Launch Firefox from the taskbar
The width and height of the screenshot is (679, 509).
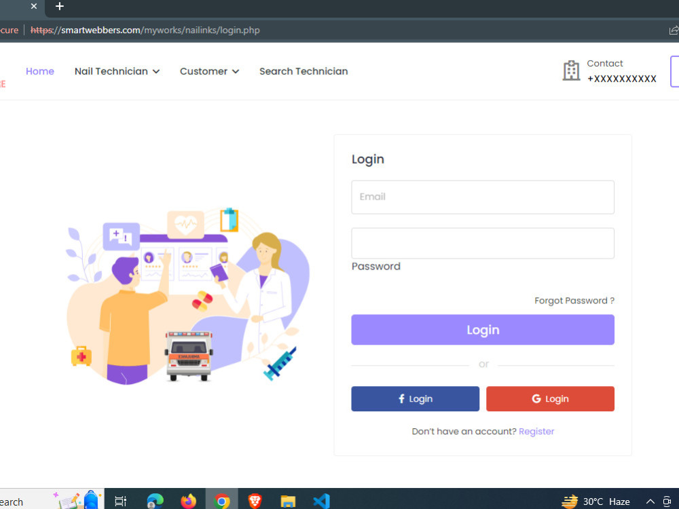[188, 502]
